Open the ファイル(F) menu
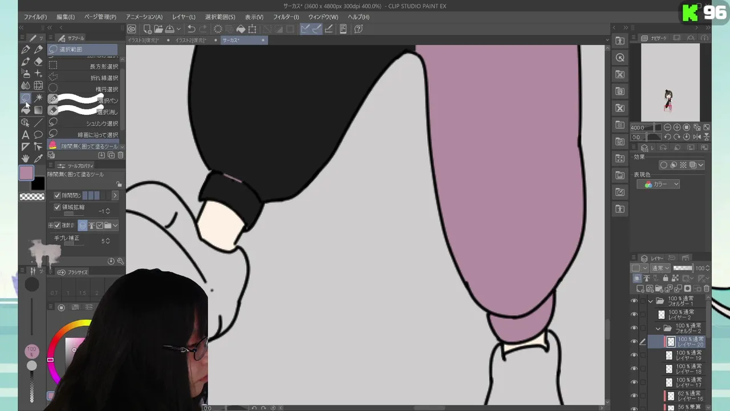 click(x=35, y=17)
